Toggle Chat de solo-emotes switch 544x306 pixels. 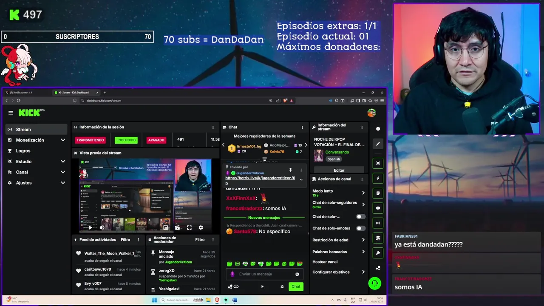[360, 228]
